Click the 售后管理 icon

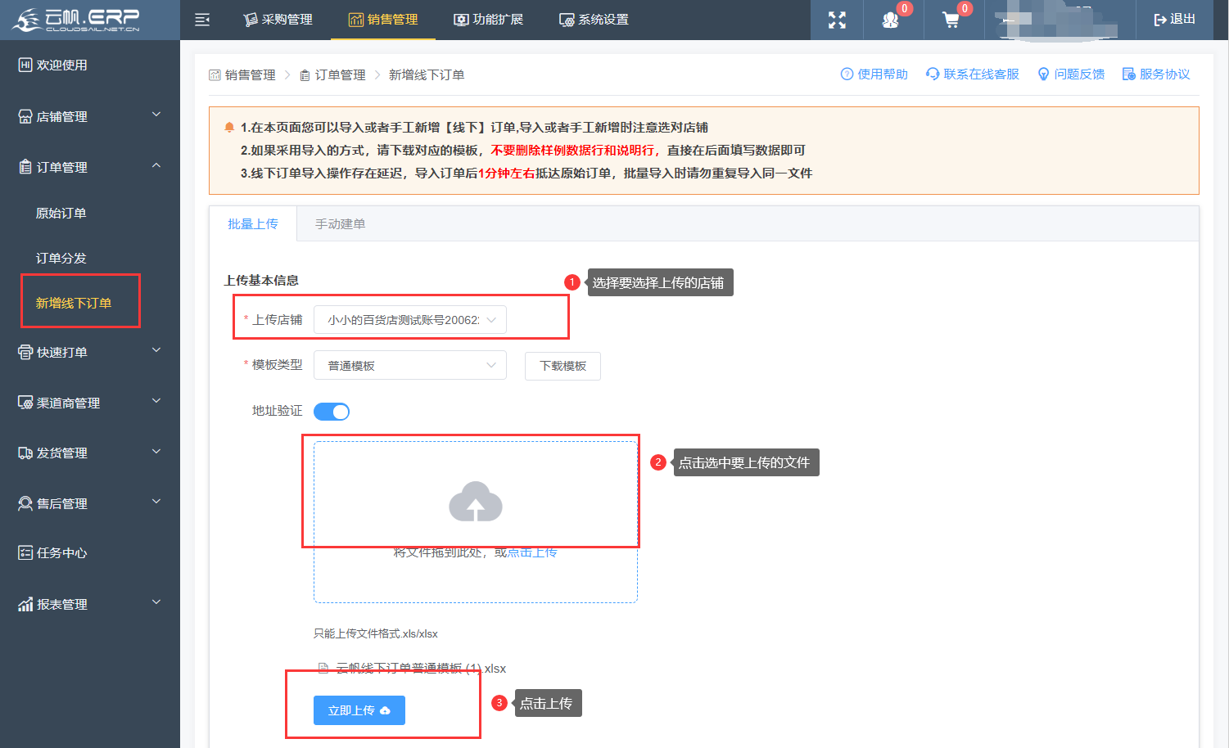pos(25,503)
